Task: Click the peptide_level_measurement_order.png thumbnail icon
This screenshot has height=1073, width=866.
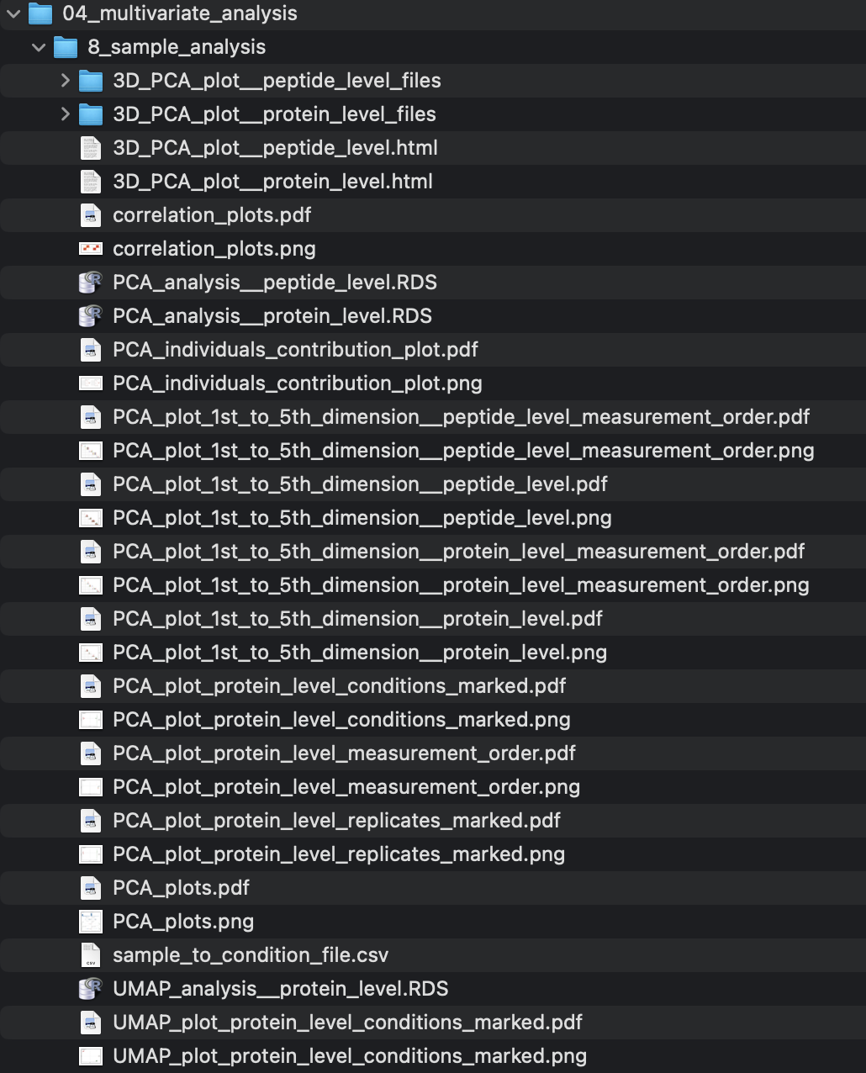Action: tap(91, 451)
